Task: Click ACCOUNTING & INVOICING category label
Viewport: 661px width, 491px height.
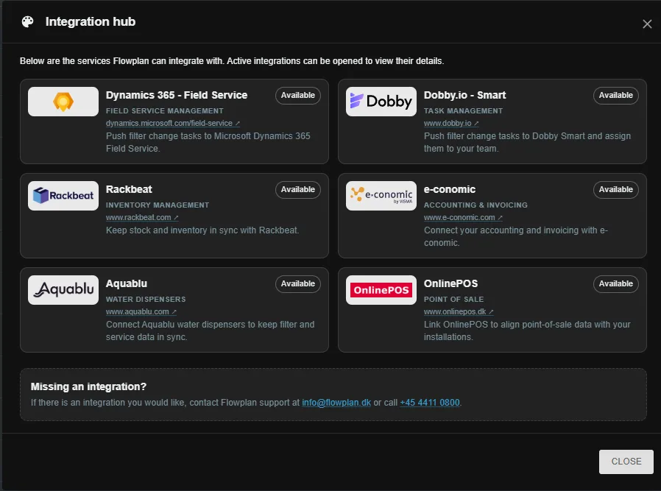Action: coord(476,205)
